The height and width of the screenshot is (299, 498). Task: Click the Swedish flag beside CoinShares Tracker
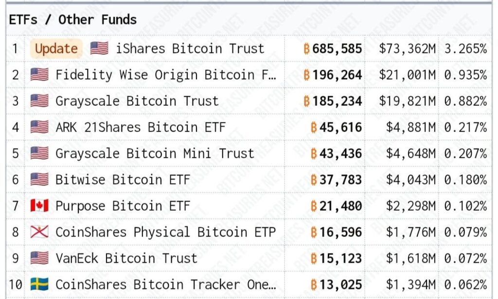coord(39,284)
